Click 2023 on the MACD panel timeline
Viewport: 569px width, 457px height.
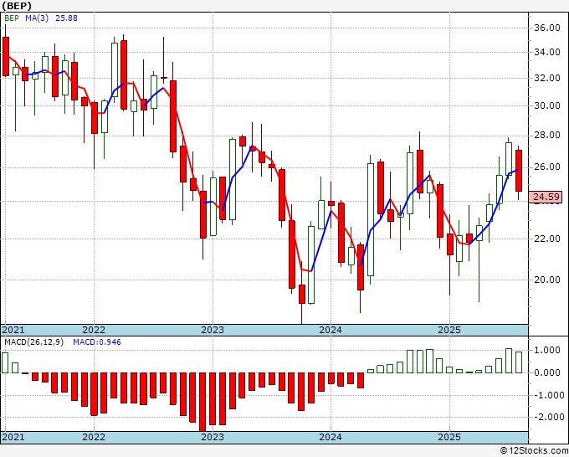[213, 437]
